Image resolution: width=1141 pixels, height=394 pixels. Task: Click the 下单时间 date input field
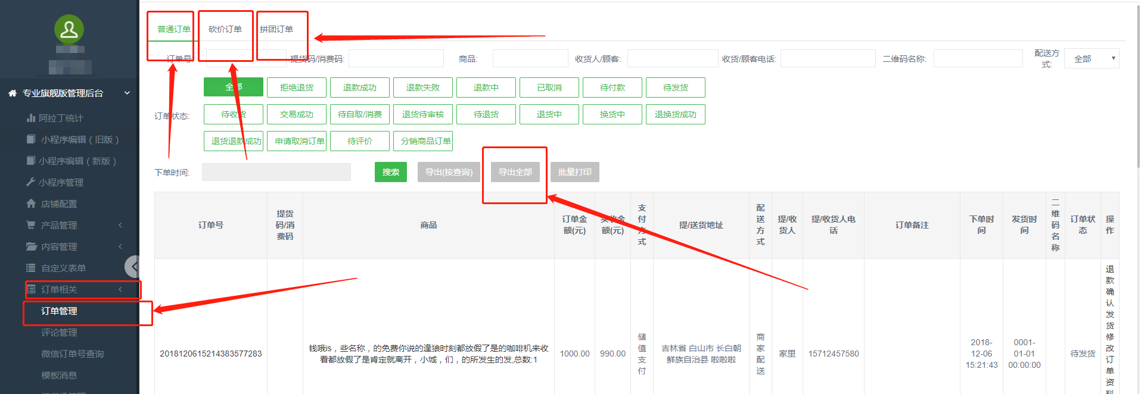click(276, 172)
